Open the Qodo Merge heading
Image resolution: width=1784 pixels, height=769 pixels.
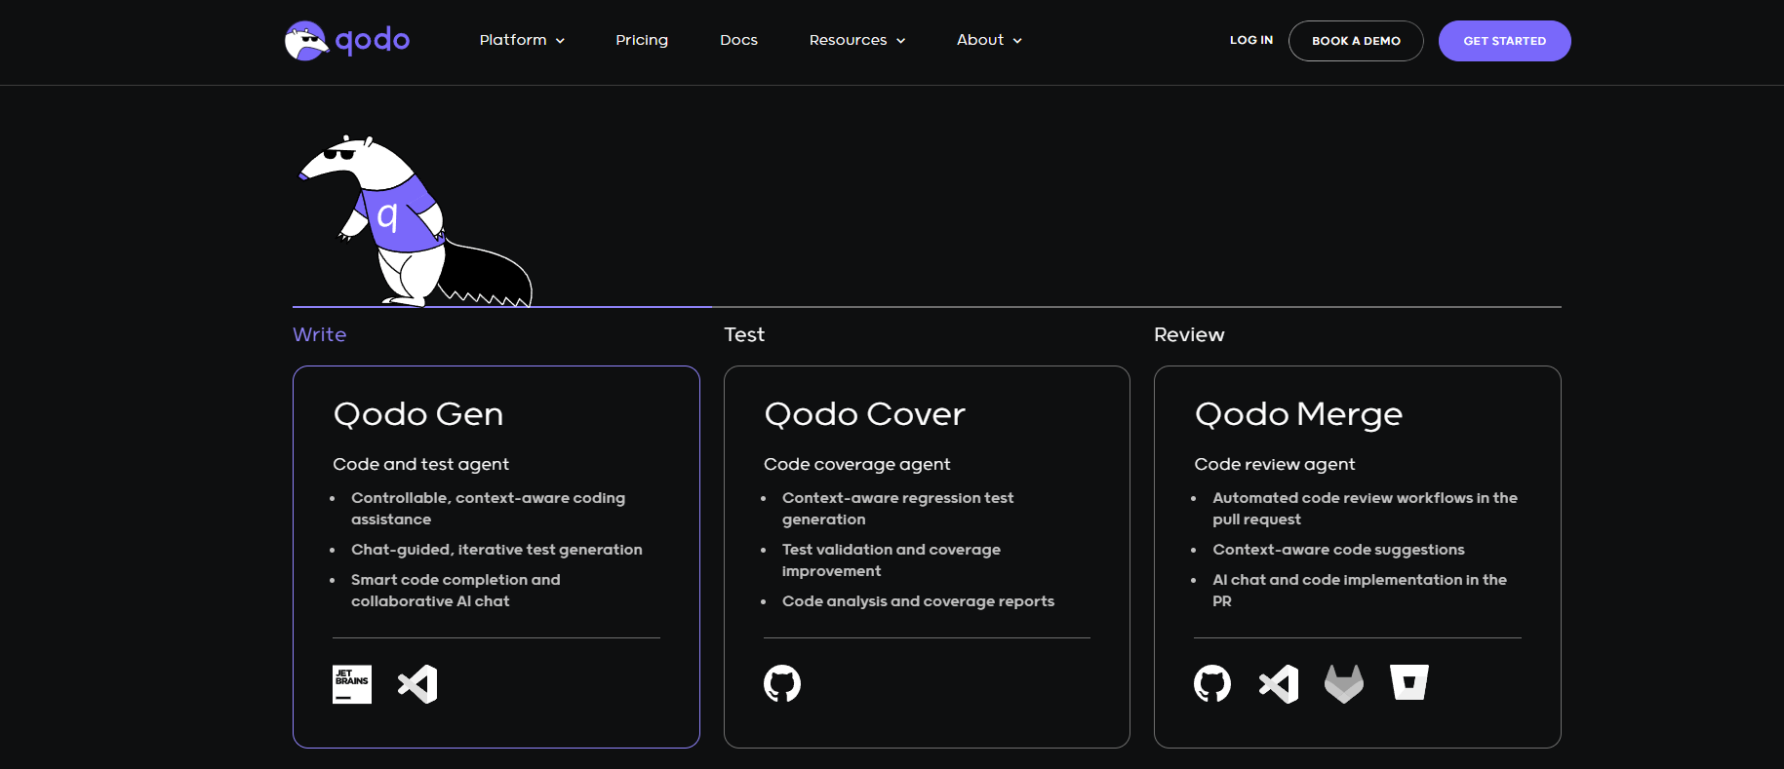[x=1299, y=415]
